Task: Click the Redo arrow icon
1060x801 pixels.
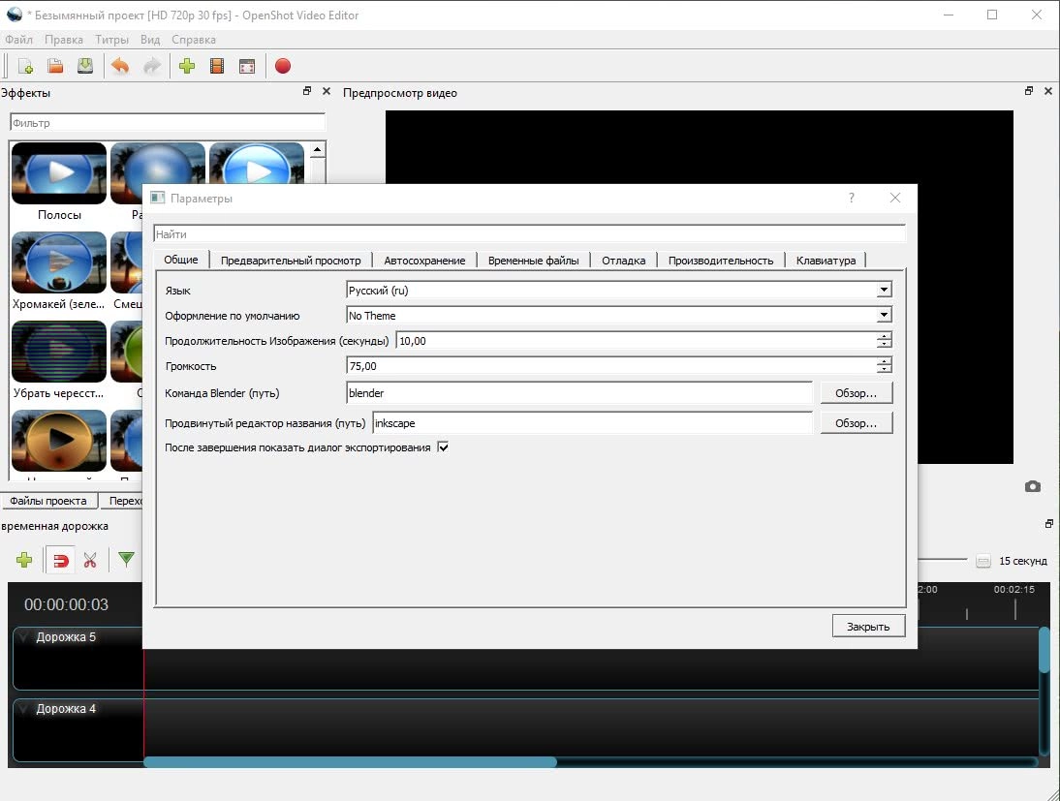Action: pyautogui.click(x=152, y=66)
